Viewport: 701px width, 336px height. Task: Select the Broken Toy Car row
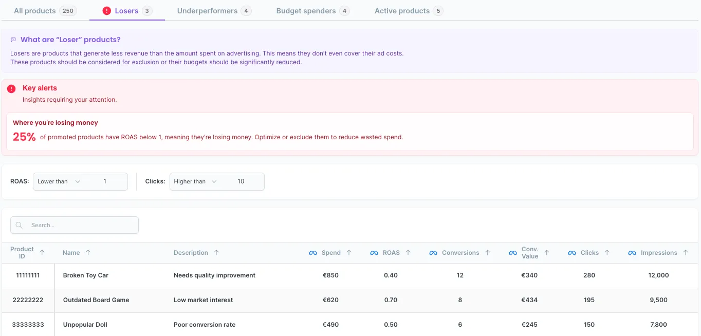pos(350,275)
